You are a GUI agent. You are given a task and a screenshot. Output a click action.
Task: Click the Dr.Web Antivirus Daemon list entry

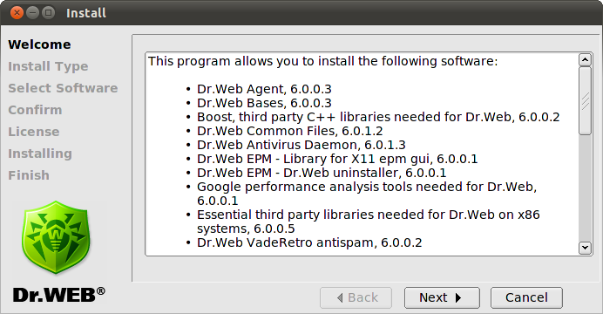click(x=301, y=145)
